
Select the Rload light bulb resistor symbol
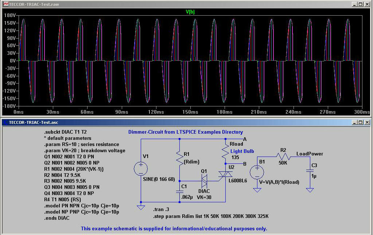pos(225,152)
